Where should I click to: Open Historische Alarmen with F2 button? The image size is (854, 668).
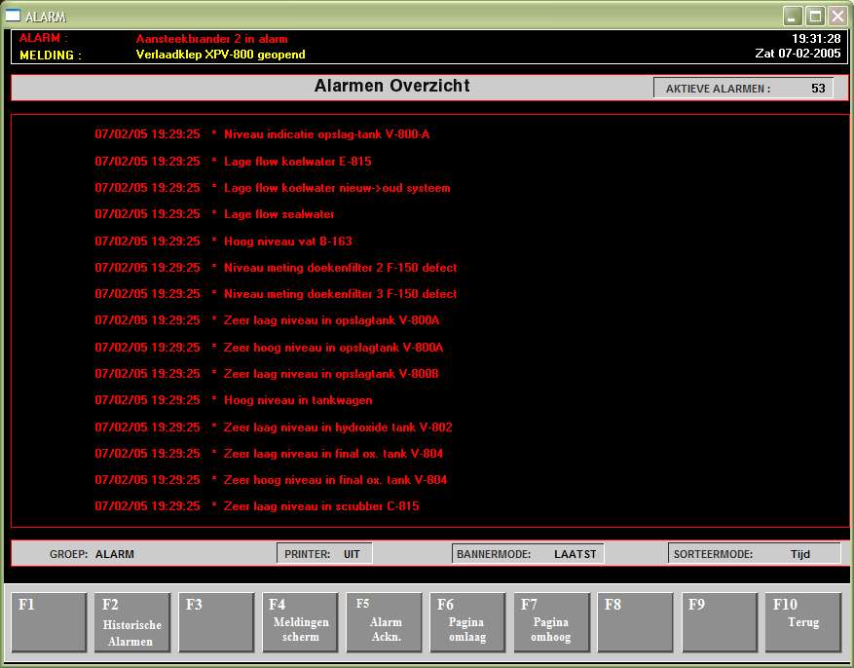pos(132,622)
